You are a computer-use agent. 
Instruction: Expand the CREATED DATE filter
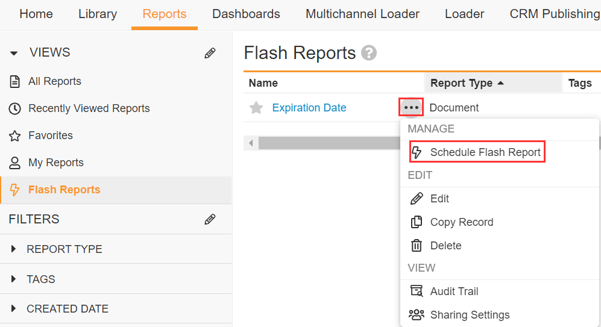[14, 309]
